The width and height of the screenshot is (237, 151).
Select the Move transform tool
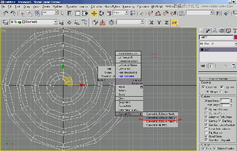click(x=94, y=13)
